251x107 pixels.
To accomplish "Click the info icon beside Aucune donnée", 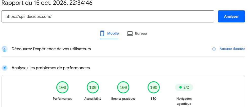I will click(214, 49).
